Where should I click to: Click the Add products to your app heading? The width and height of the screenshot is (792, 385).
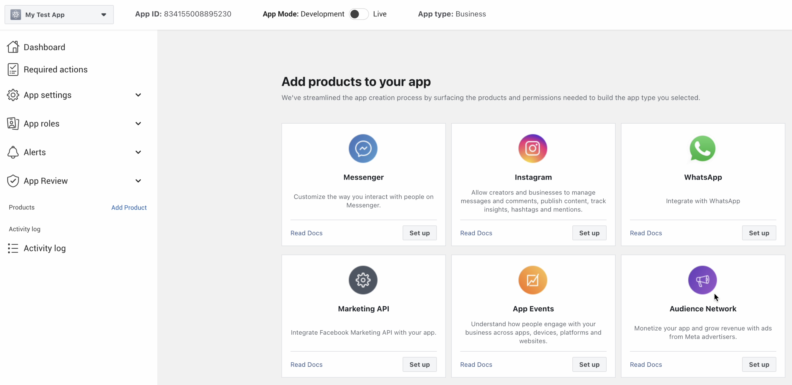pyautogui.click(x=356, y=81)
